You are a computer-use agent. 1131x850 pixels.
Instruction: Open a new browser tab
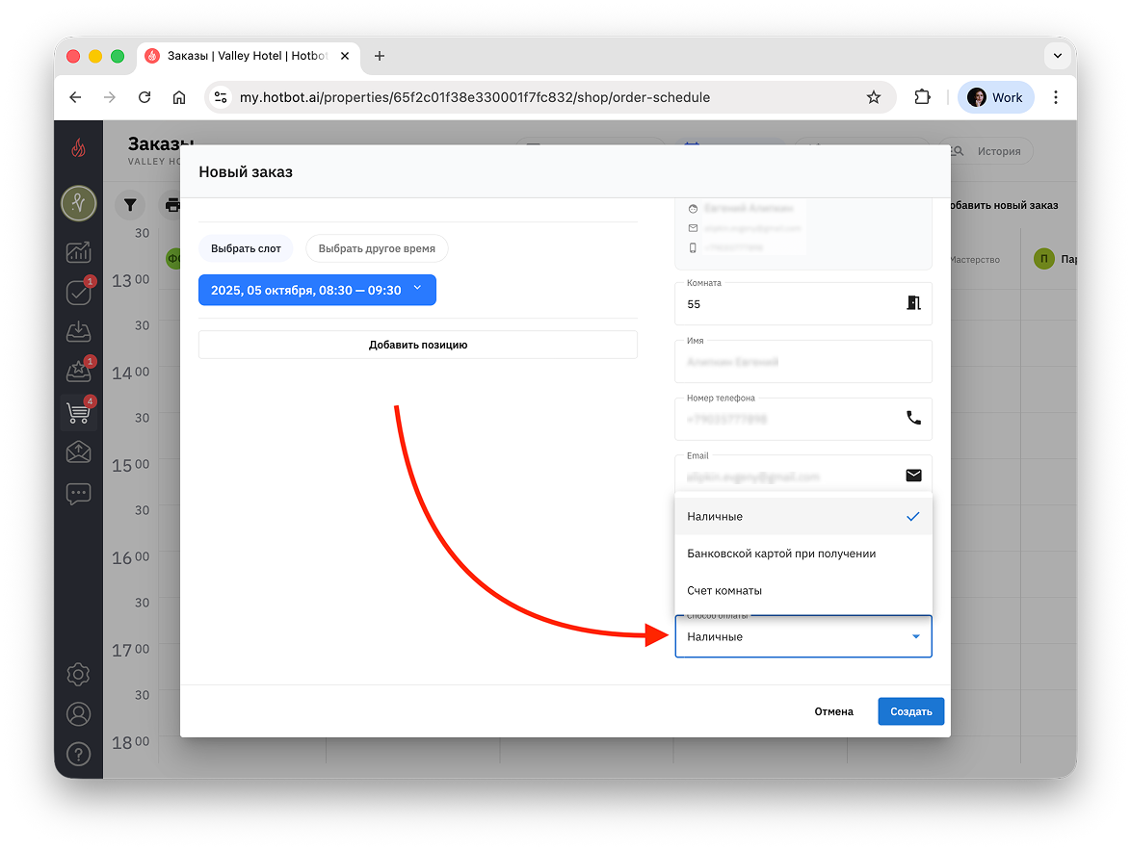pos(380,56)
